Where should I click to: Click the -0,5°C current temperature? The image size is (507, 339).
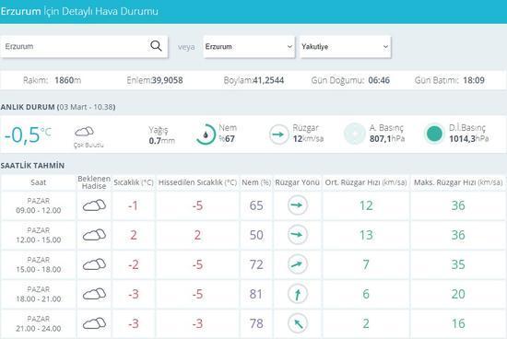point(28,134)
